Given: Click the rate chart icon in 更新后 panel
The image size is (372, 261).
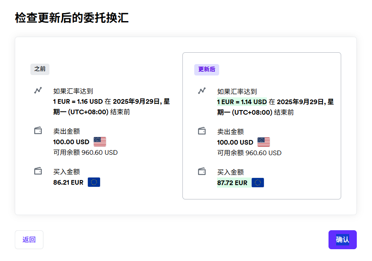Looking at the screenshot, I should click(x=202, y=91).
